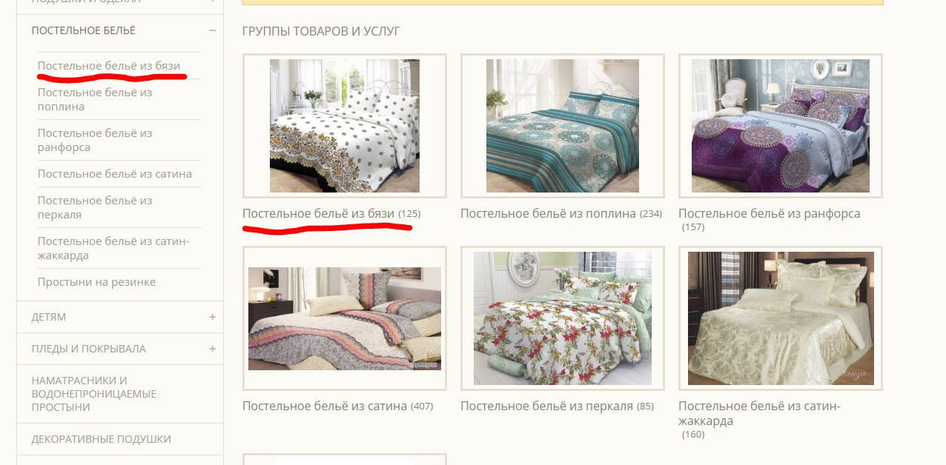Click the teal поплин bedding thumbnail

[x=563, y=126]
